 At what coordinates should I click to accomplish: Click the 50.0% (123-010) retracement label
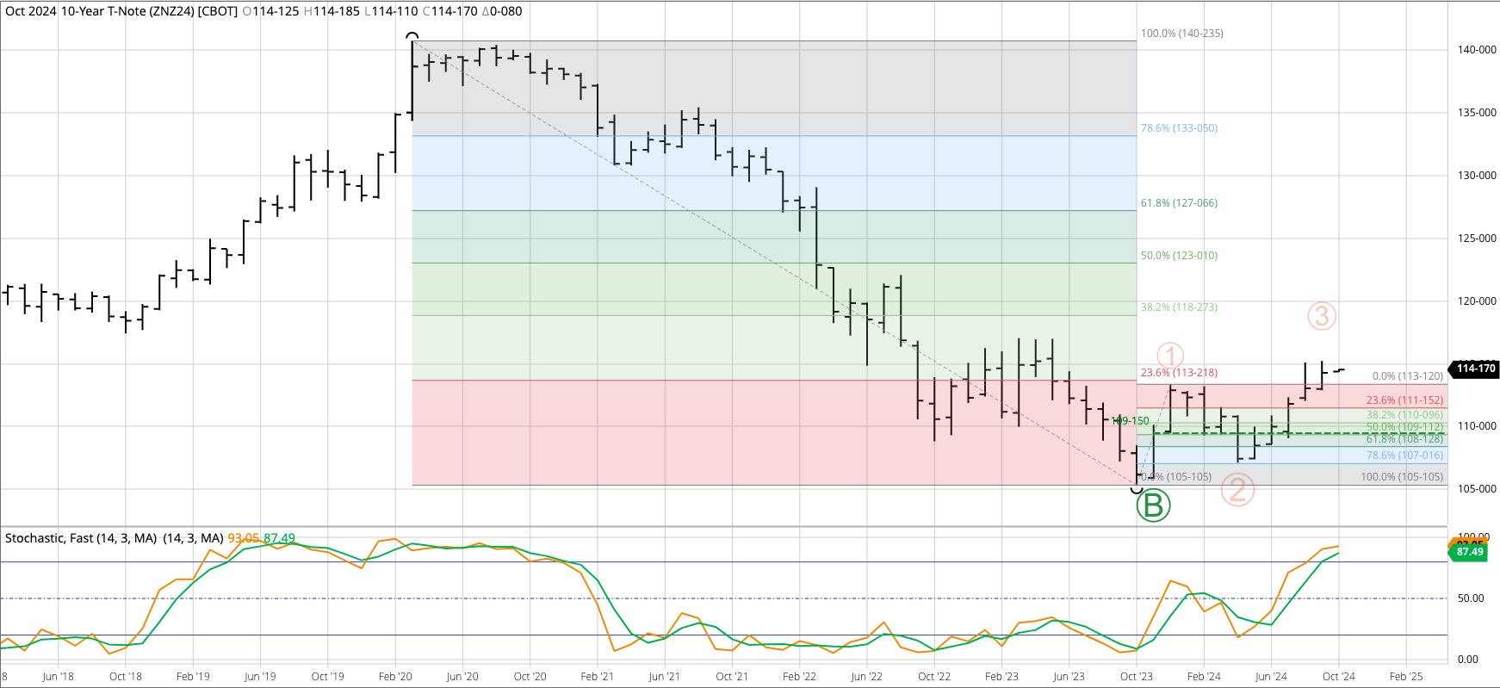click(x=1179, y=256)
